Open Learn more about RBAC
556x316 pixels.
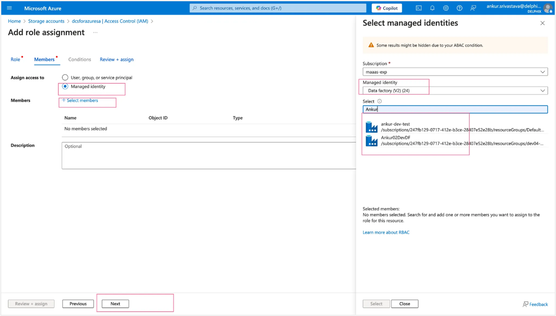coord(386,232)
